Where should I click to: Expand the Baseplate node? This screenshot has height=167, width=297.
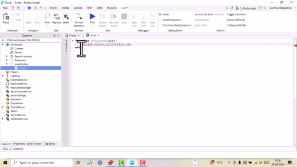pyautogui.click(x=7, y=60)
